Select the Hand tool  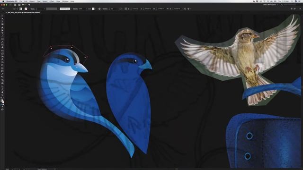click(x=2, y=92)
